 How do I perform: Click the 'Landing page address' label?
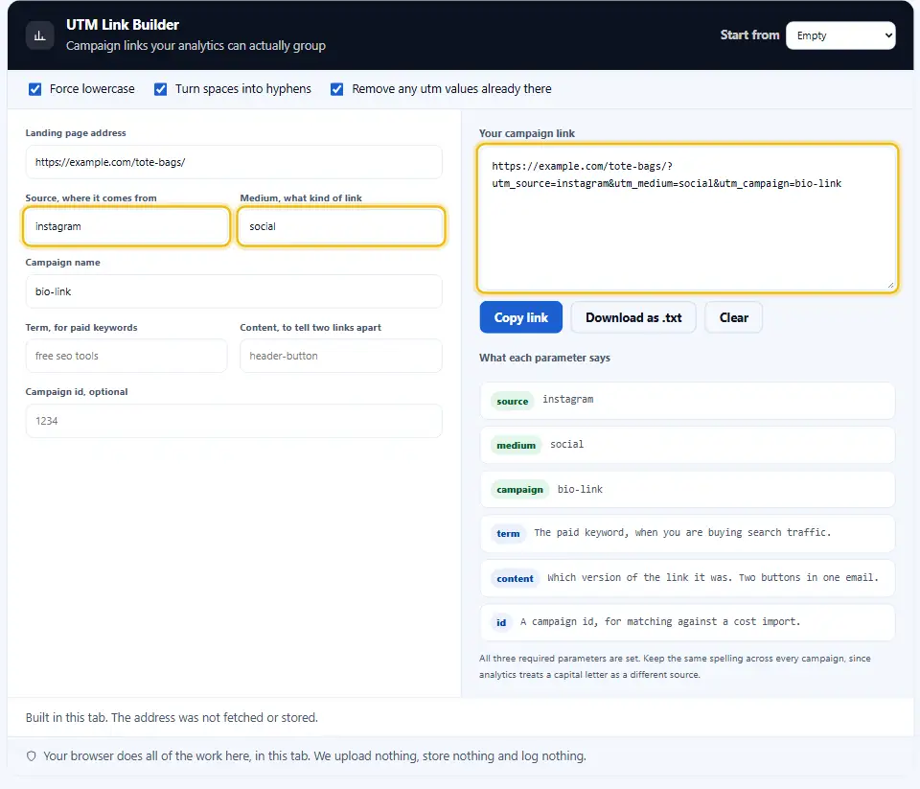[x=76, y=132]
